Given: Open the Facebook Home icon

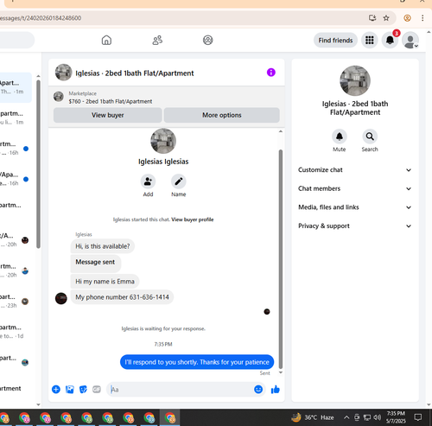Looking at the screenshot, I should [x=106, y=40].
